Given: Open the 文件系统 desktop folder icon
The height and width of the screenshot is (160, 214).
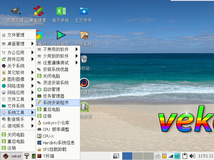Looking at the screenshot, I should click(x=84, y=35).
